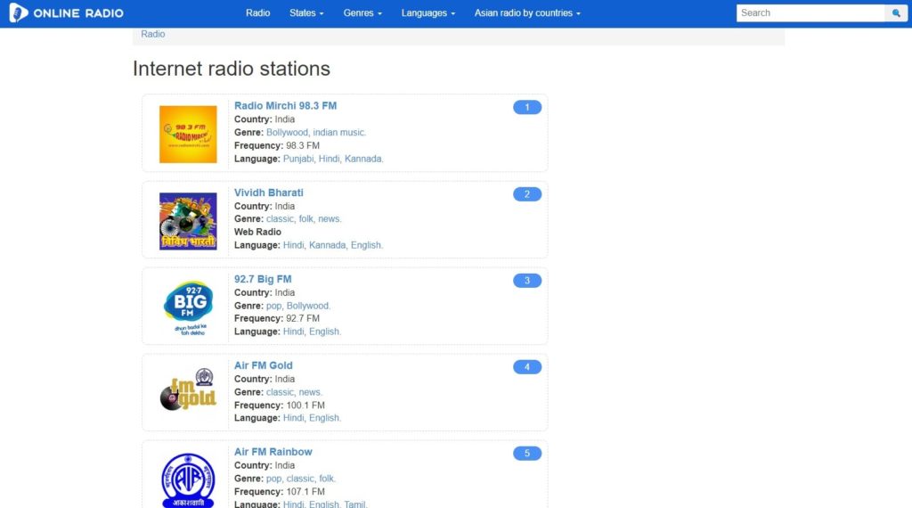The height and width of the screenshot is (508, 912).
Task: Click the 92.7 Big FM logo
Action: [x=188, y=307]
